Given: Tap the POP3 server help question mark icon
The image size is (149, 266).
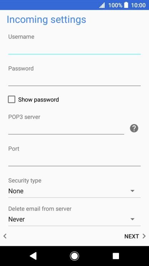Looking at the screenshot, I should pos(134,128).
